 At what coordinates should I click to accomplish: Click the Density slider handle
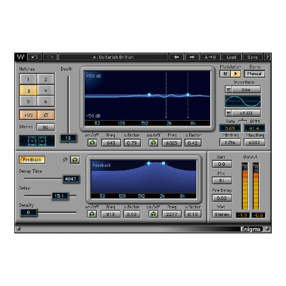coord(28,212)
